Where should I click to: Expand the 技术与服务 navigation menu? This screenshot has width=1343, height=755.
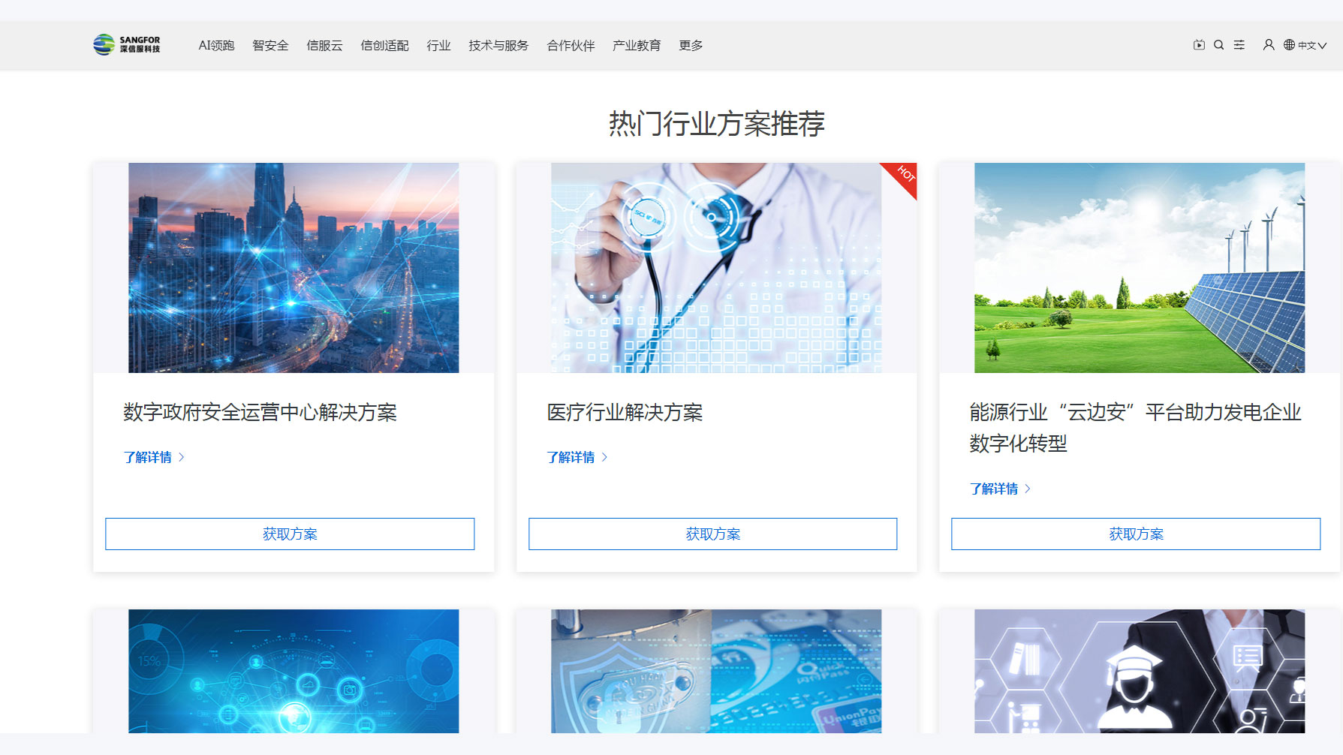498,46
